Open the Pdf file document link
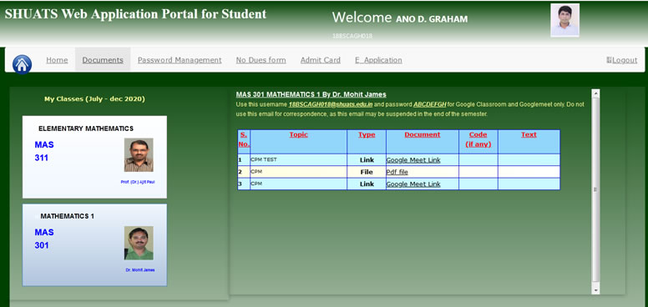 (x=397, y=172)
